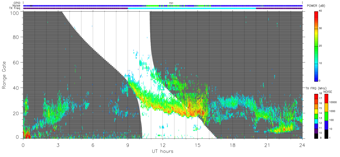The width and height of the screenshot is (340, 157).
Task: Click y-axis tick label 100
Action: coord(15,13)
